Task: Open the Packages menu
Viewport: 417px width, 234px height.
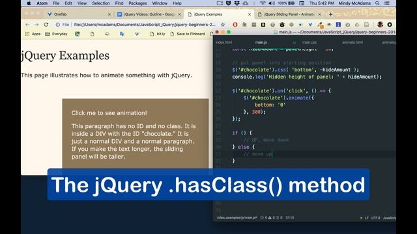Action: click(x=137, y=3)
